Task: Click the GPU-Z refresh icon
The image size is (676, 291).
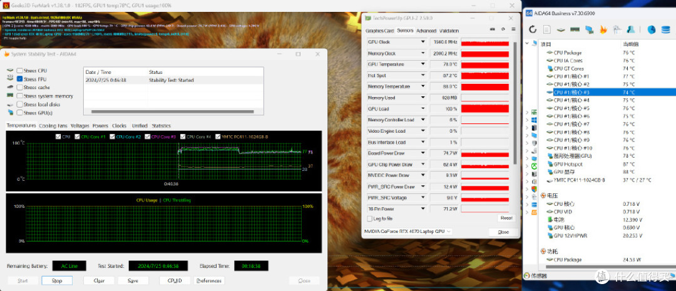Action: 503,29
